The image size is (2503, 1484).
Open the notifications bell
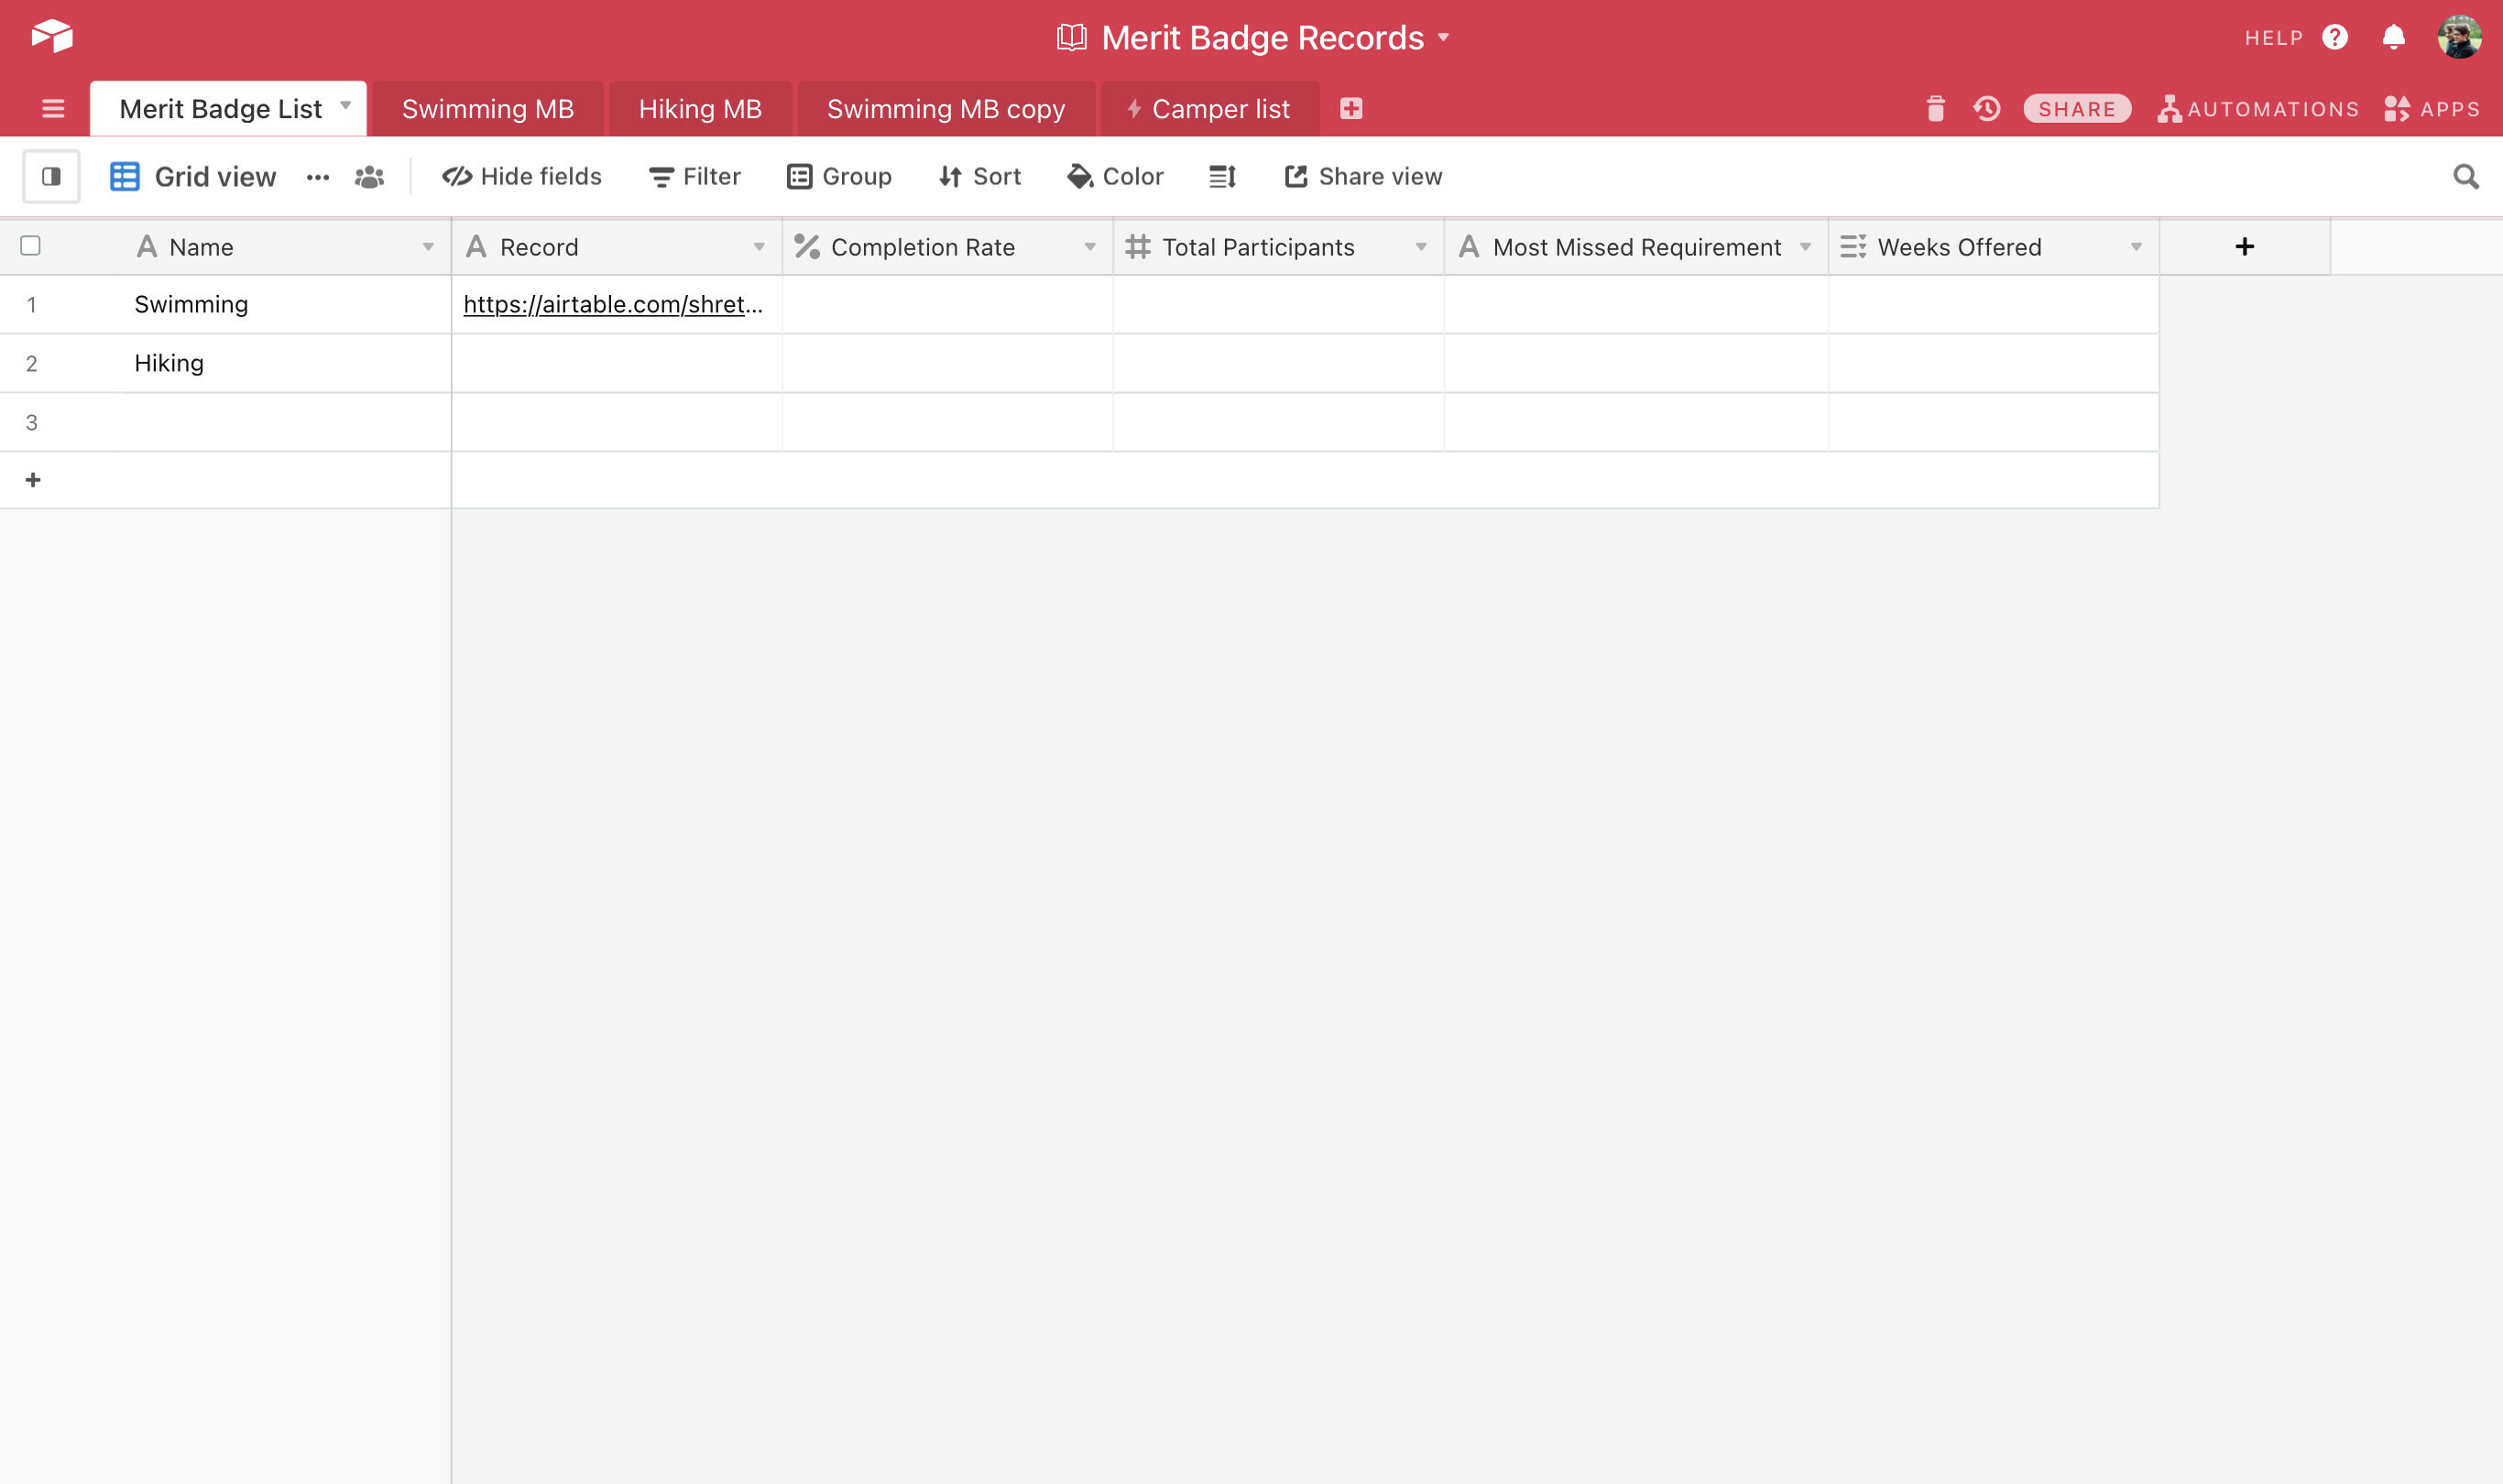pyautogui.click(x=2394, y=37)
